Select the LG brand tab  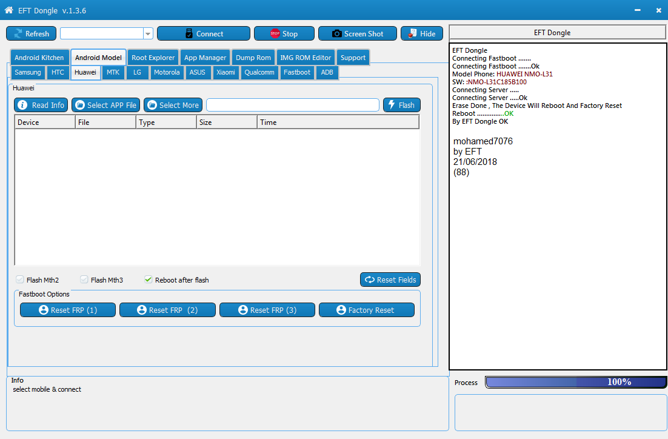pos(137,72)
